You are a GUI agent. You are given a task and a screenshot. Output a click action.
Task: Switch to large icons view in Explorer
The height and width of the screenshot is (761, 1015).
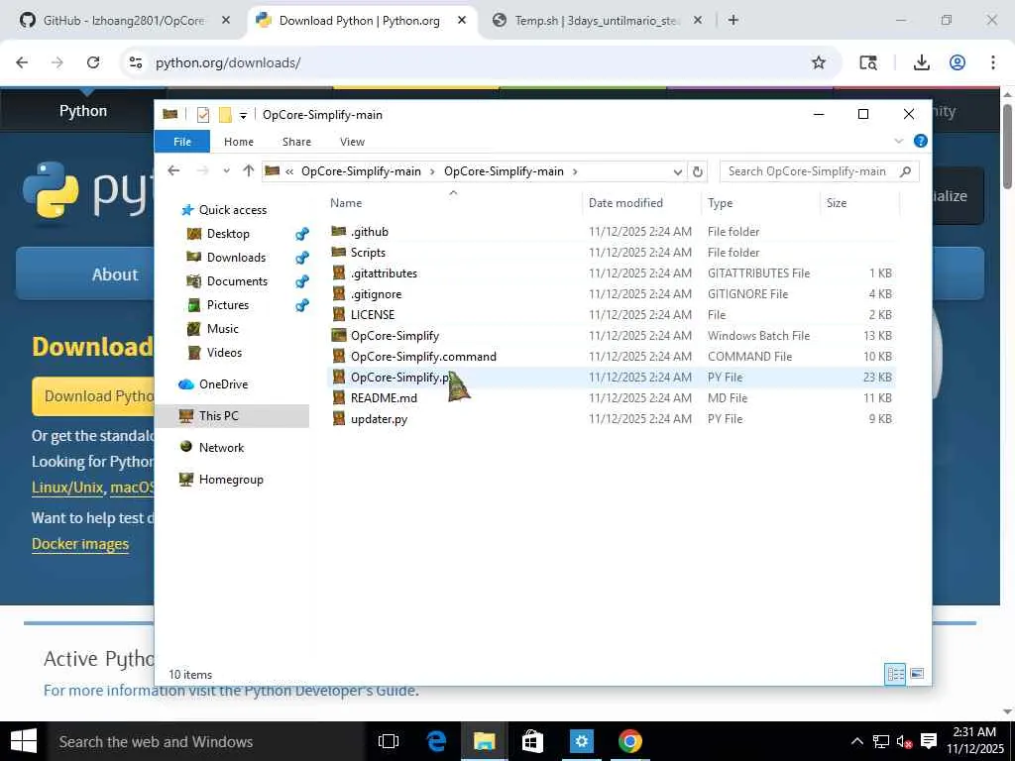[917, 674]
